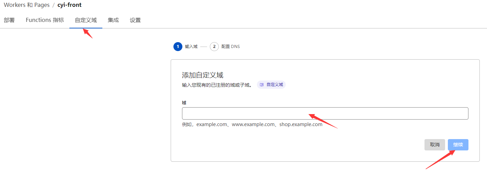Focus the 域 text input field
This screenshot has width=487, height=172.
325,113
